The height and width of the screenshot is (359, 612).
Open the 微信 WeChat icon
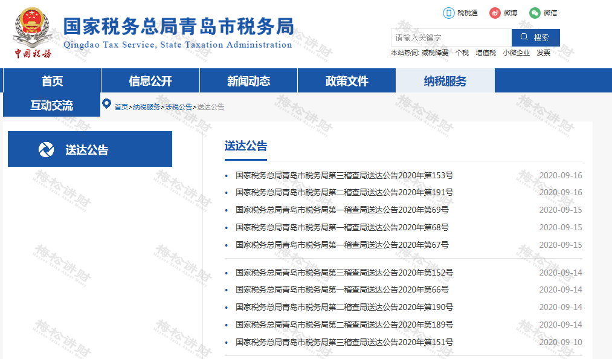tap(535, 13)
